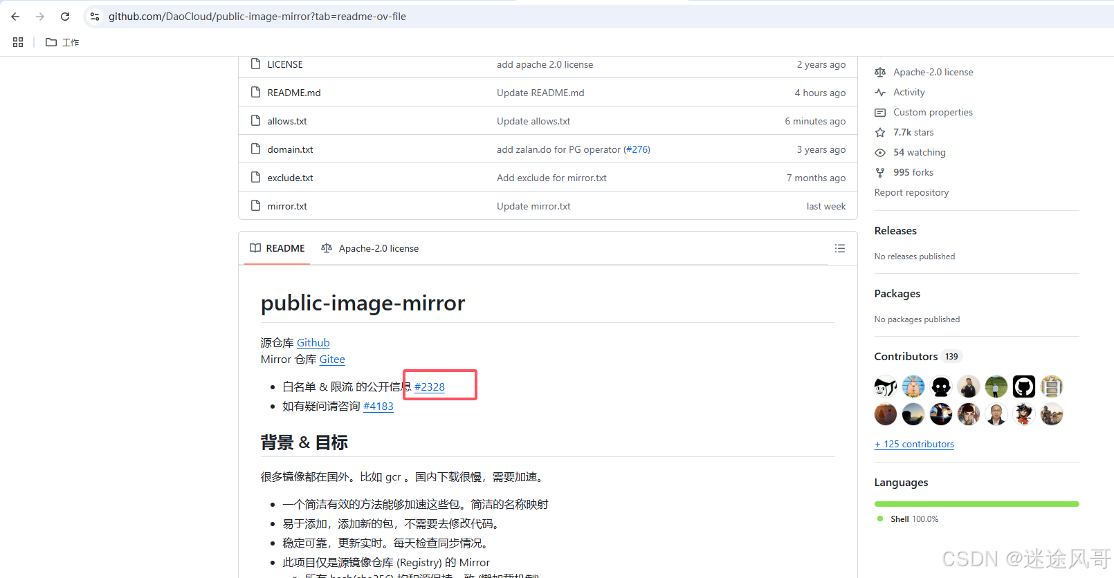The width and height of the screenshot is (1114, 578).
Task: Open '+ 125 contributors' link
Action: pyautogui.click(x=914, y=444)
